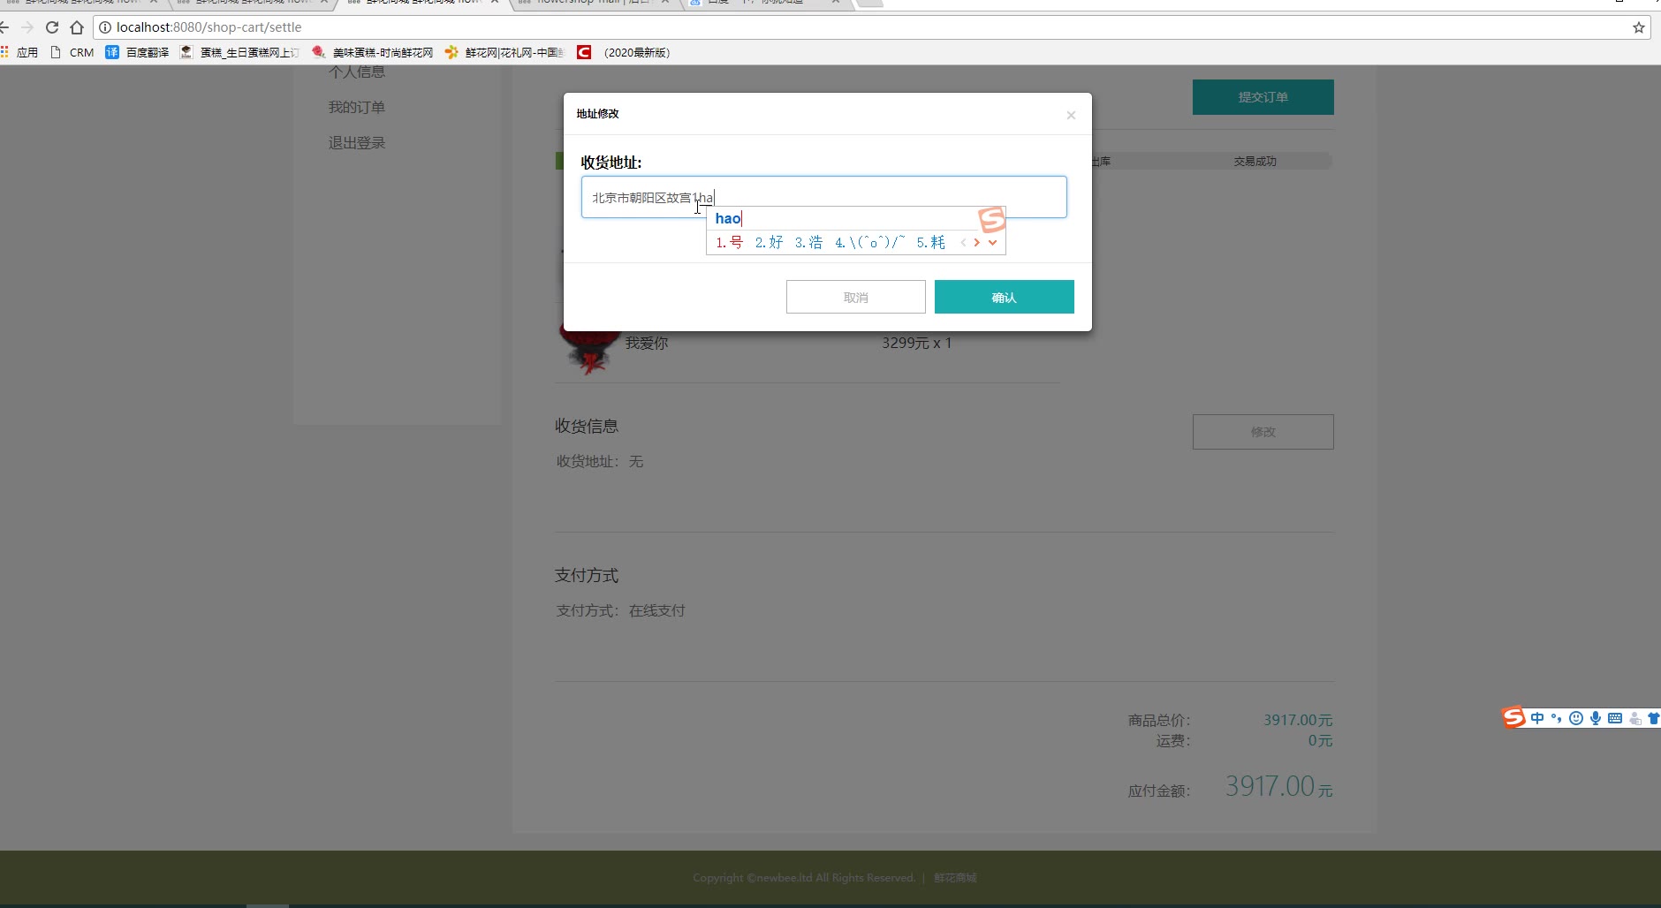Bookmark this page with the star icon
Screen dimensions: 1661x908
1639,27
